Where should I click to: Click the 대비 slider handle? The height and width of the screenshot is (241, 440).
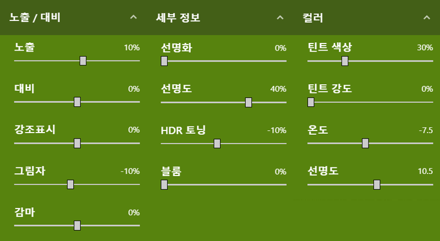tap(77, 102)
